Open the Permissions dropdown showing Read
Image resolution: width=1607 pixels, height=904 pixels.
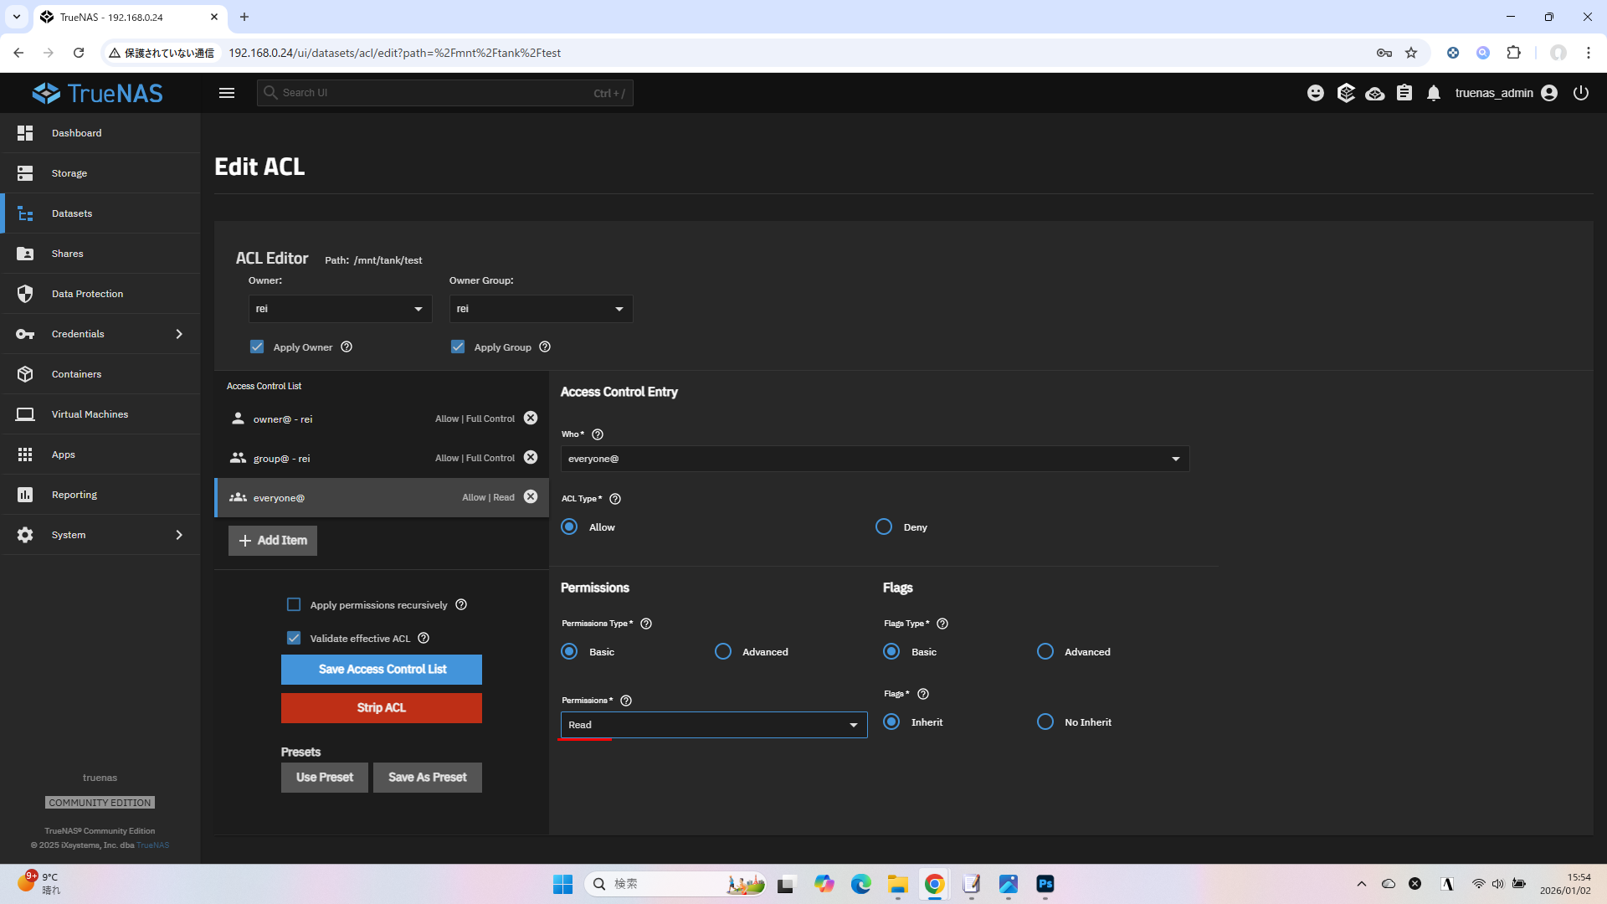713,725
